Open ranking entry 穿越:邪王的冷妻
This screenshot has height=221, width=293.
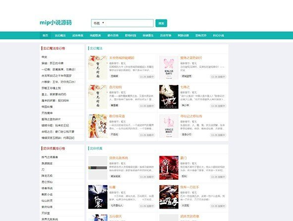point(52,63)
